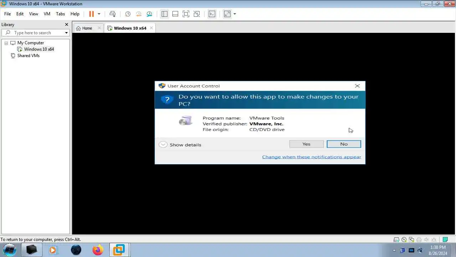Select My Computer in the library
Viewport: 456px width, 257px height.
[31, 43]
